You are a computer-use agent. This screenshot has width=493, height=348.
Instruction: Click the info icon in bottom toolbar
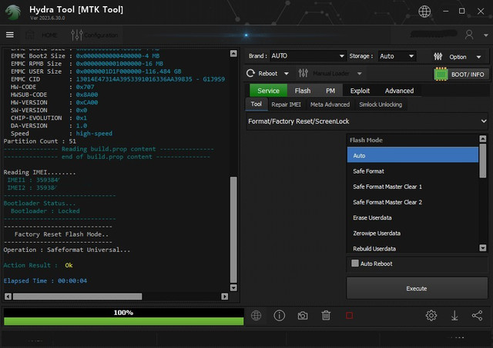(x=279, y=316)
